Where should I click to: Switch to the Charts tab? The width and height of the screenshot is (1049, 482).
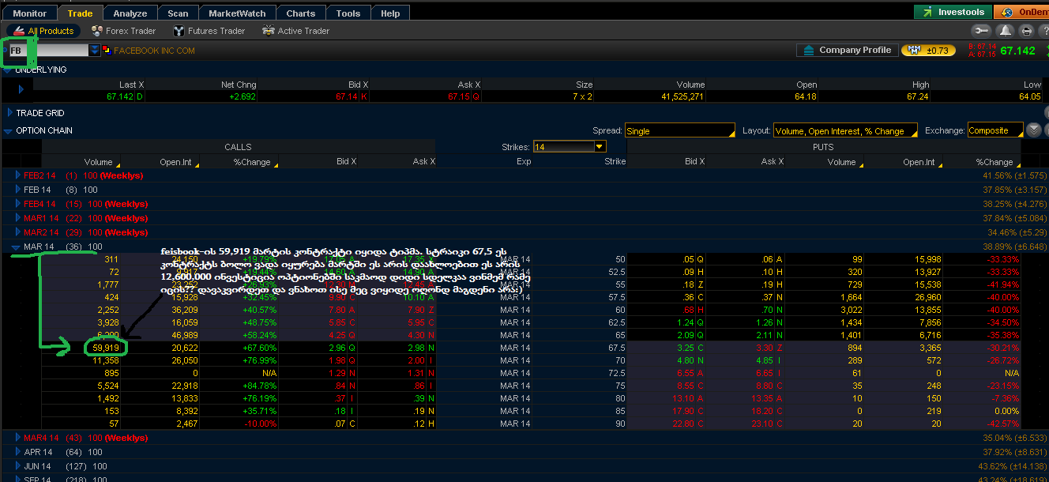point(300,13)
